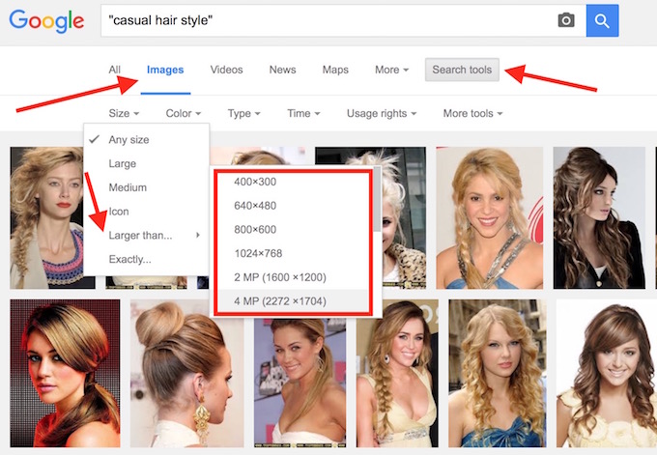
Task: Expand the Color filter dropdown
Action: pos(184,114)
